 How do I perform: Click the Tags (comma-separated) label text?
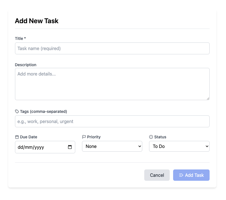(x=44, y=111)
